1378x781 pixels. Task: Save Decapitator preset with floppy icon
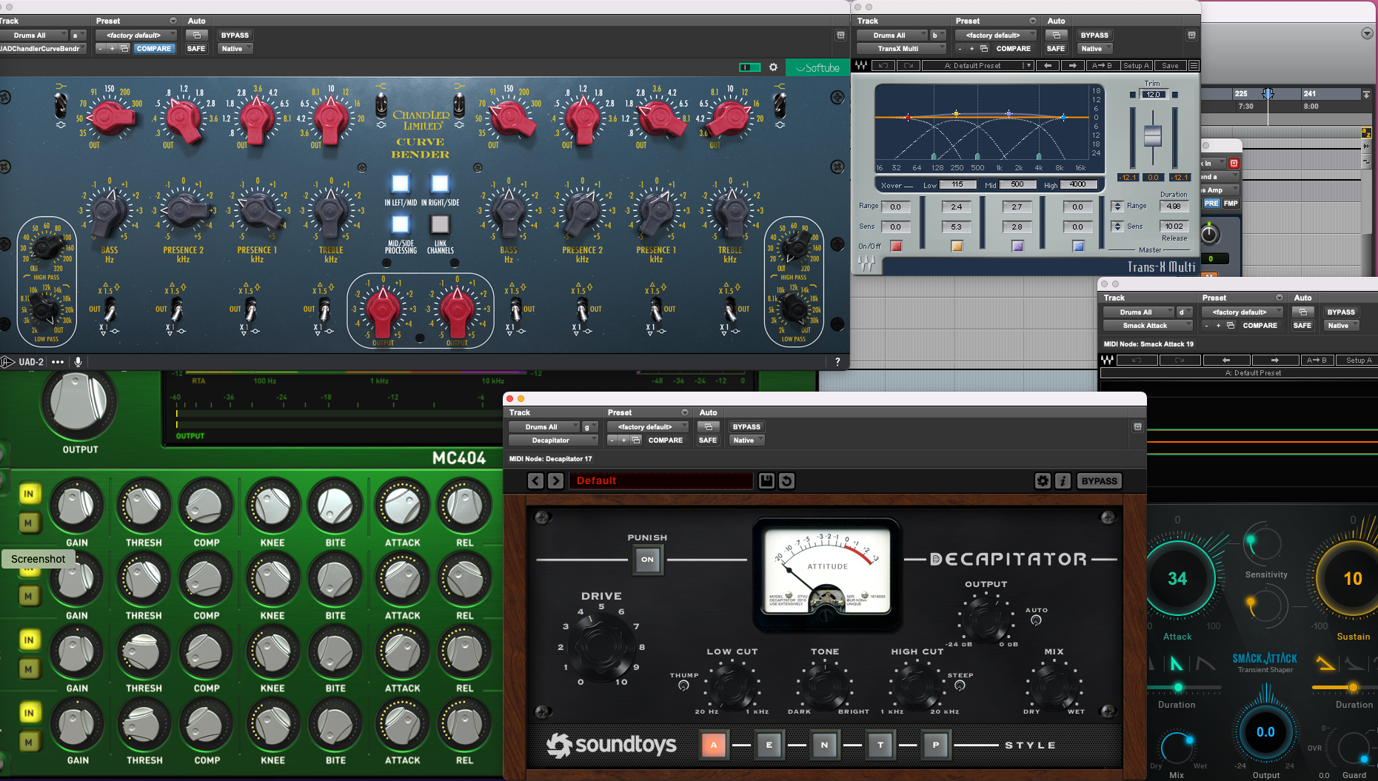click(767, 480)
